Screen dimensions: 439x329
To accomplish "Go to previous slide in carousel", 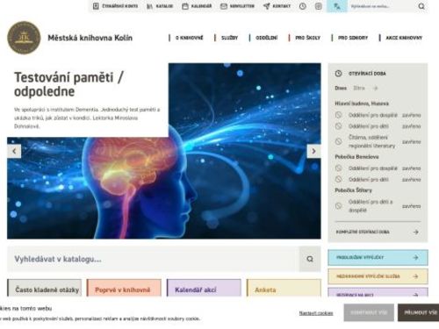I will point(14,151).
